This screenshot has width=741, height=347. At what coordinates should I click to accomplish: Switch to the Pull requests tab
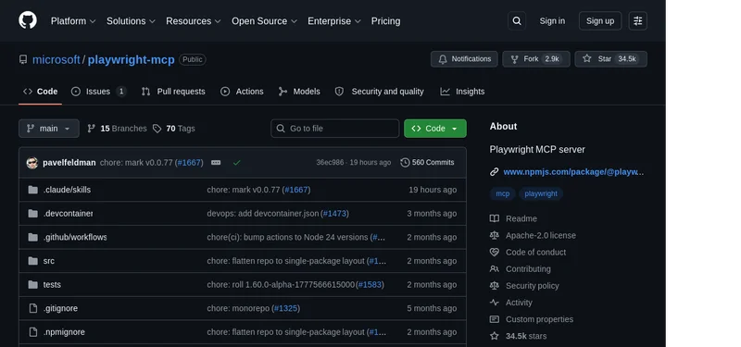[173, 92]
